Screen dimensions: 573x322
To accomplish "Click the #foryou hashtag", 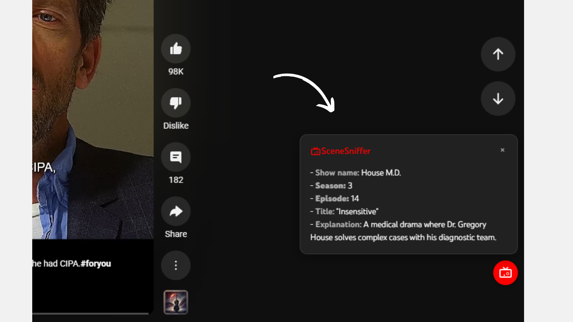I will (96, 264).
